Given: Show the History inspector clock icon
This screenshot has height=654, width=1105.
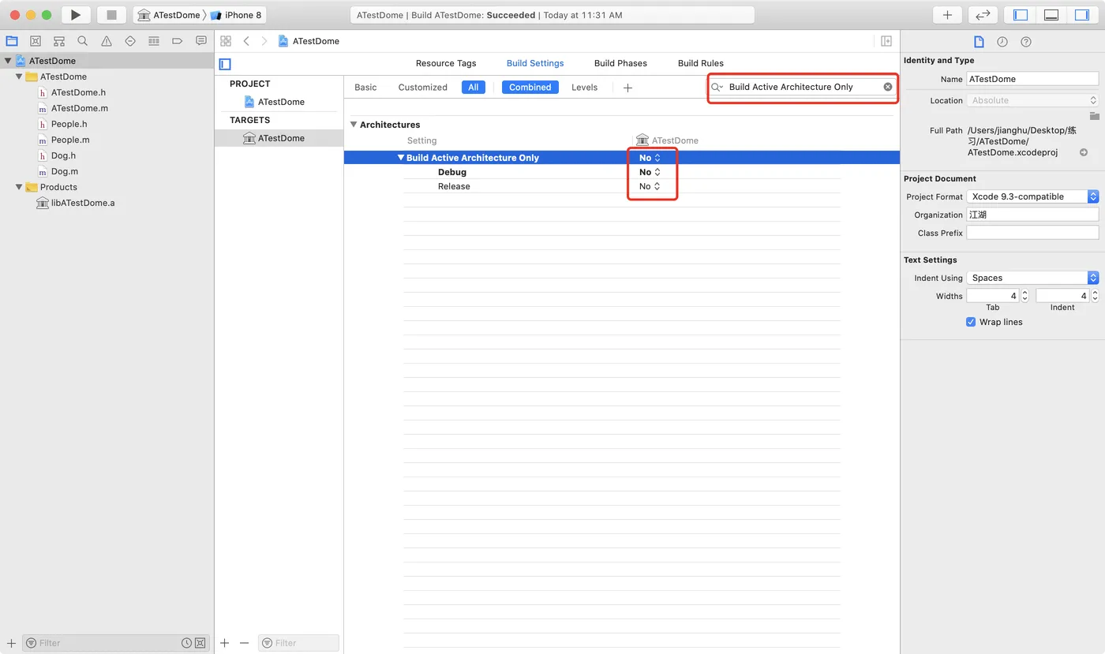Looking at the screenshot, I should [x=1002, y=42].
